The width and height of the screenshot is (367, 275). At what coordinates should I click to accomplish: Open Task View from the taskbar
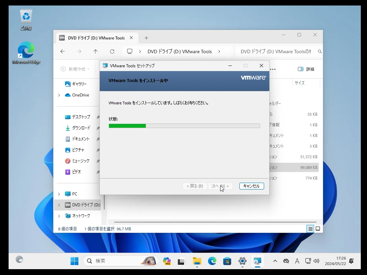[x=181, y=261]
